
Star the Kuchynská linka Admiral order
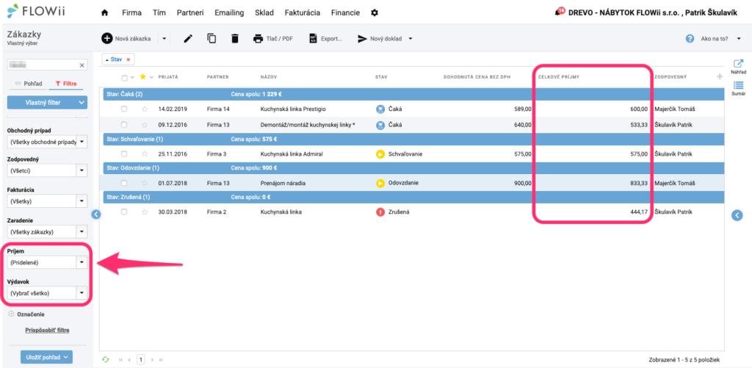tap(145, 154)
